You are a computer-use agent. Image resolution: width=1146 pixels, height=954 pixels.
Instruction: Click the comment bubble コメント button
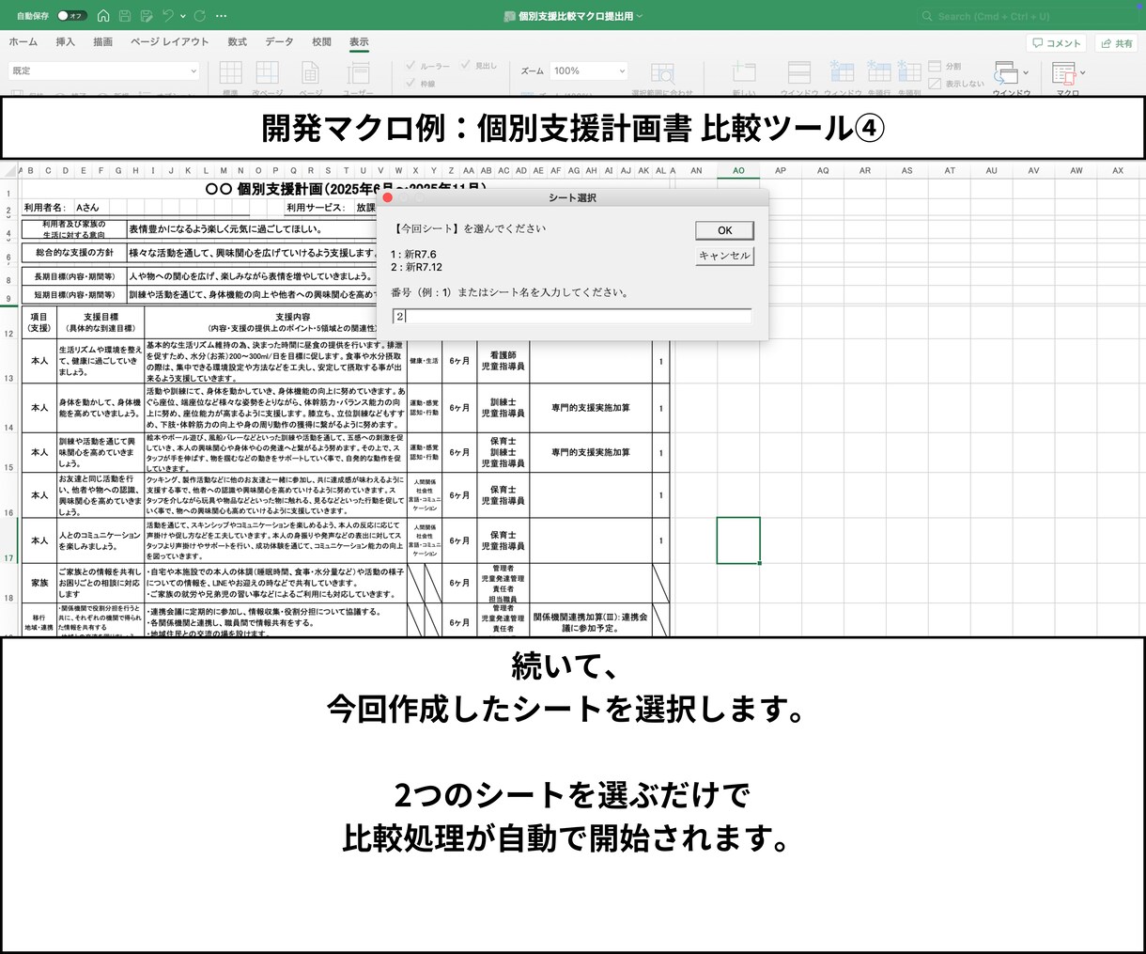1057,43
